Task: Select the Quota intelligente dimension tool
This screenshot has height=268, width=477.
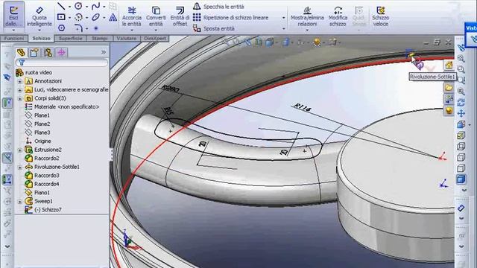Action: 40,16
